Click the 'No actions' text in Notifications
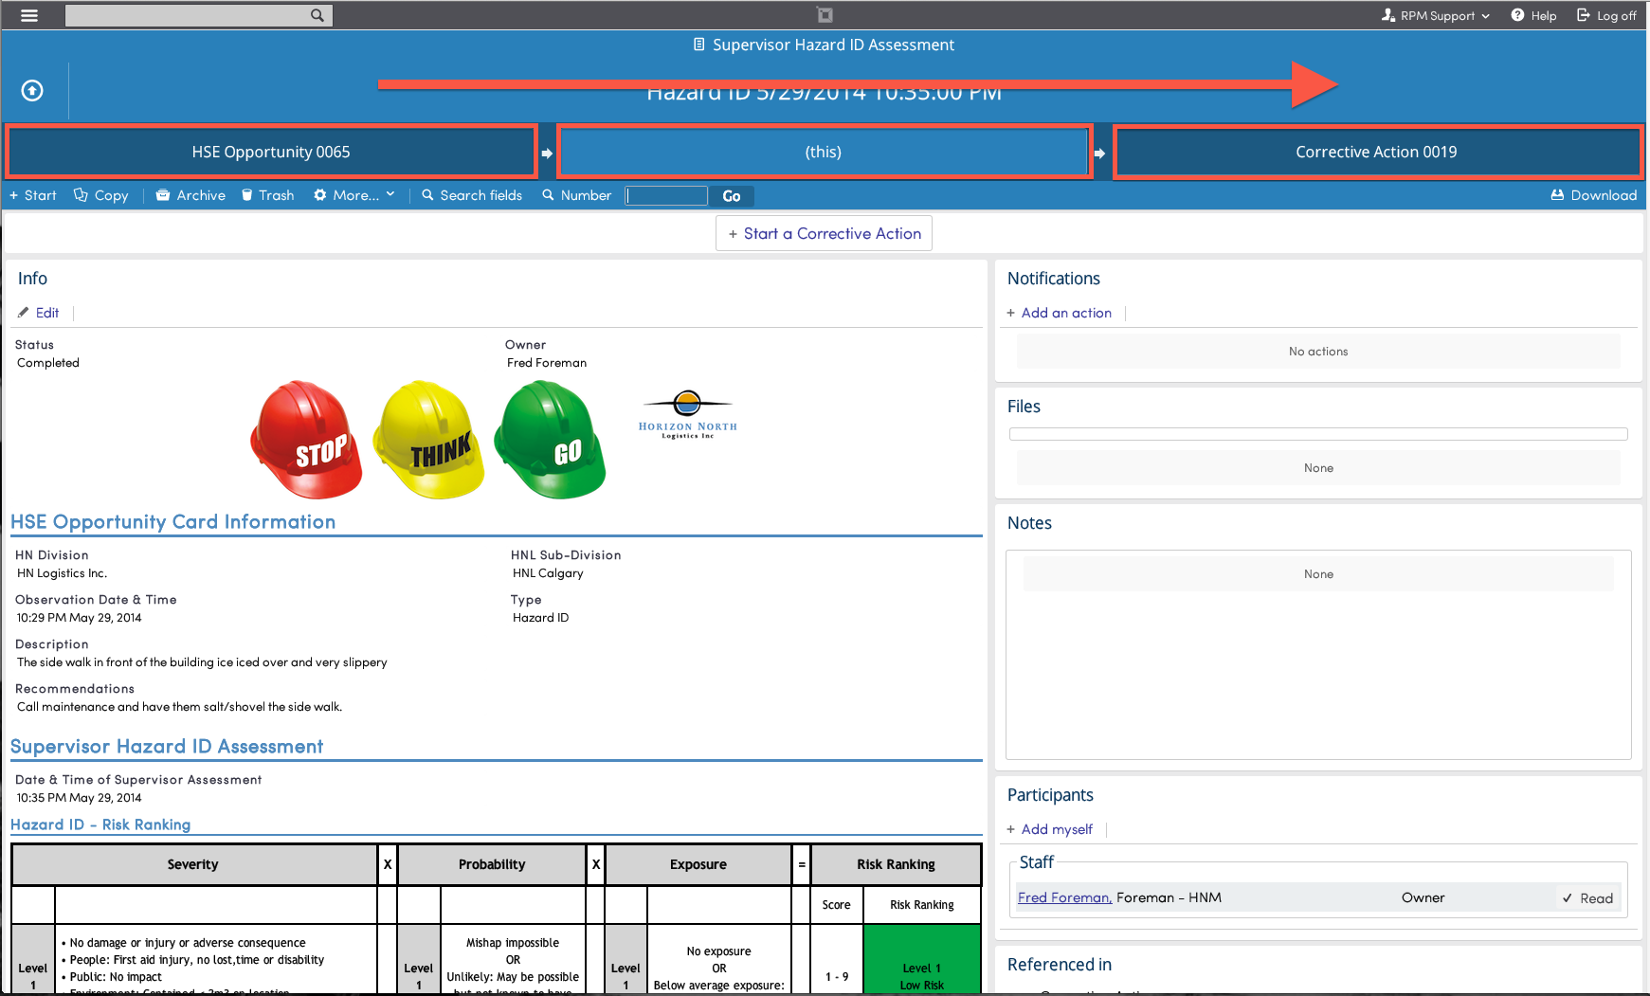Viewport: 1650px width, 996px height. [x=1318, y=352]
